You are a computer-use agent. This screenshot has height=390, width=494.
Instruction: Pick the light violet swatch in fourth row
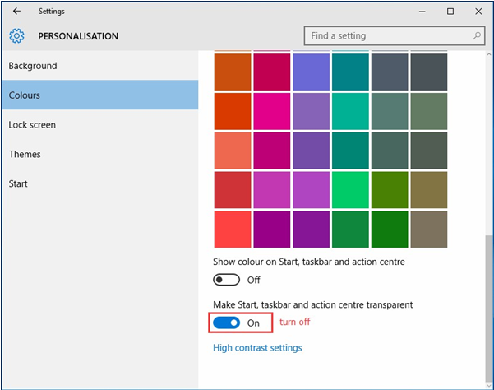coord(311,190)
